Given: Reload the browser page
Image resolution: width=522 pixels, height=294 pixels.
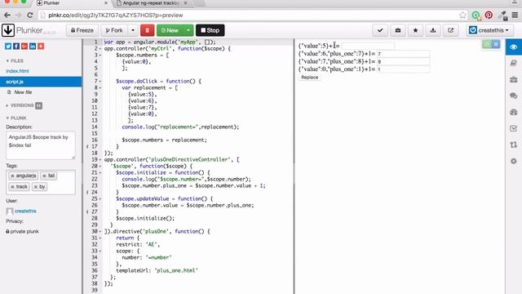Looking at the screenshot, I should [x=30, y=15].
